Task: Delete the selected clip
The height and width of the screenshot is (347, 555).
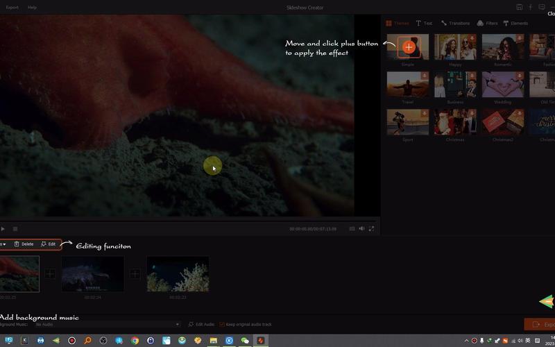Action: tap(24, 244)
